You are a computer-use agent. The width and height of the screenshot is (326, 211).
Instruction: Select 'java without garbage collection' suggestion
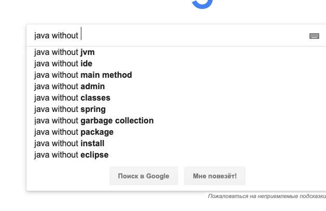[176, 121]
